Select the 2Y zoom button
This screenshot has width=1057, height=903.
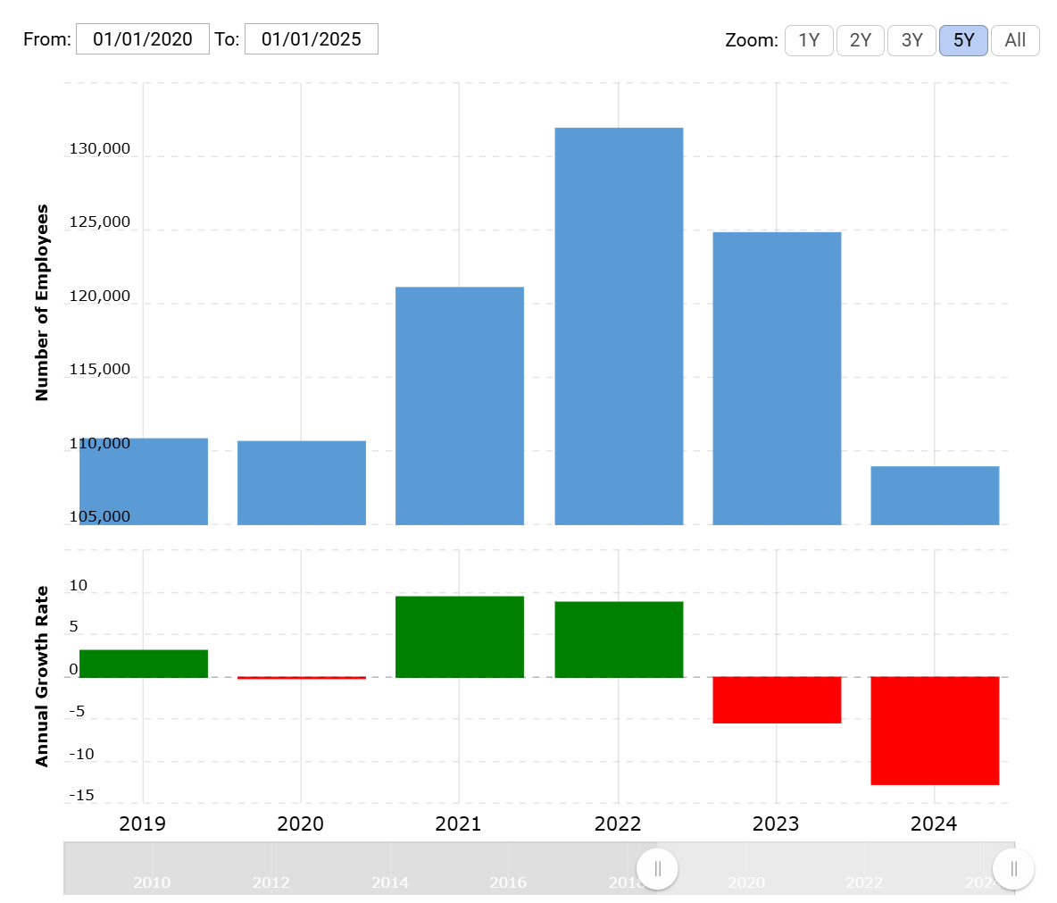coord(860,40)
